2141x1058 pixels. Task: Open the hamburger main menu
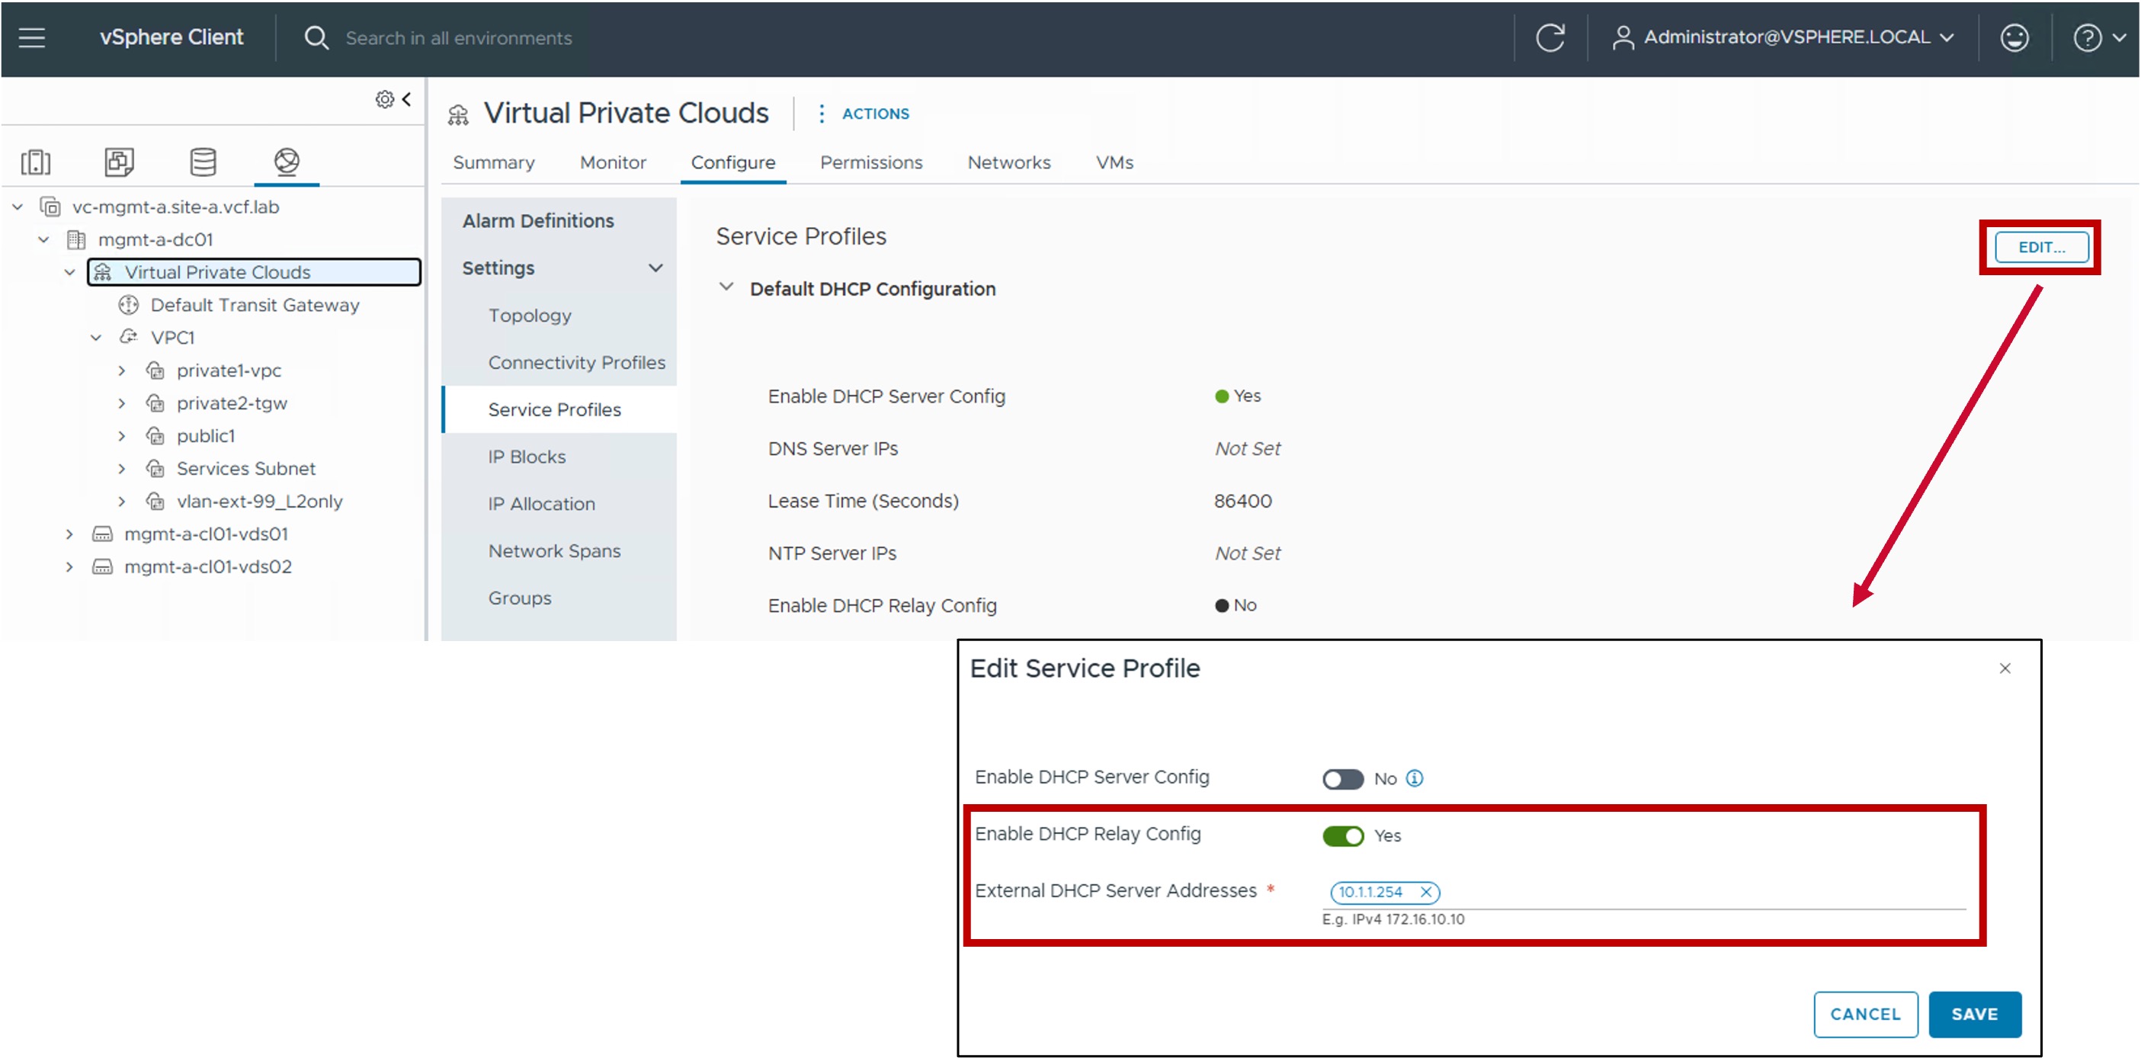pyautogui.click(x=31, y=37)
